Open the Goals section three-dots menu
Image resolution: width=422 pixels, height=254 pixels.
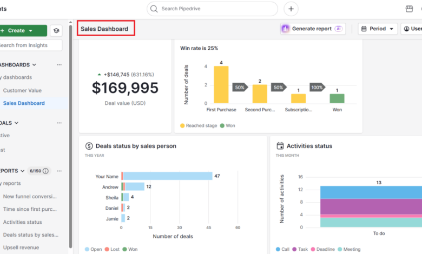59,123
